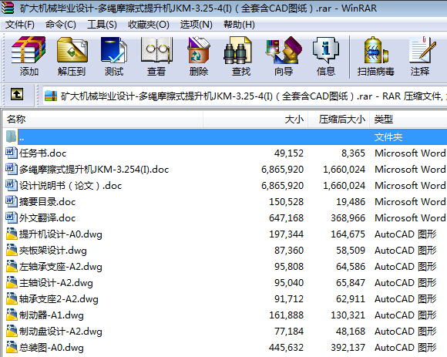
Task: Select file 设计说明书（论文）.doc
Action: point(70,186)
